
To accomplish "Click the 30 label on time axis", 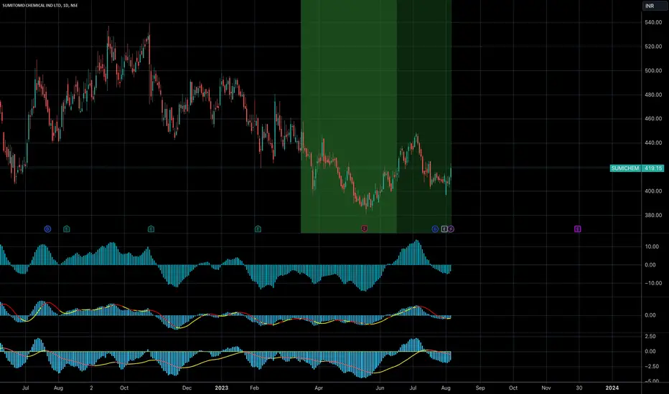I will [x=579, y=388].
